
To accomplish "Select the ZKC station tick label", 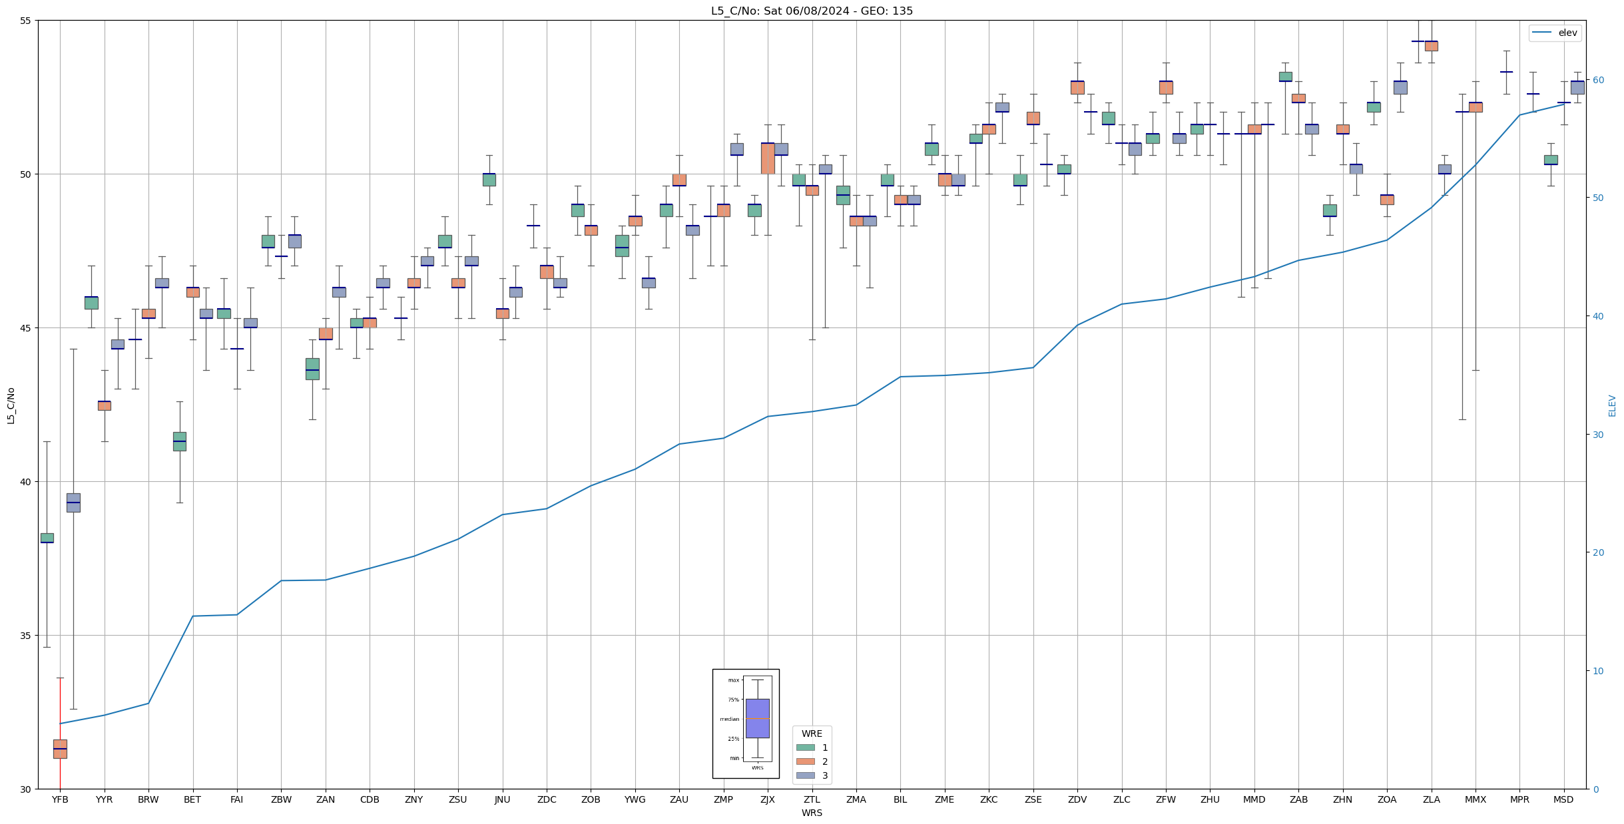I will click(989, 799).
